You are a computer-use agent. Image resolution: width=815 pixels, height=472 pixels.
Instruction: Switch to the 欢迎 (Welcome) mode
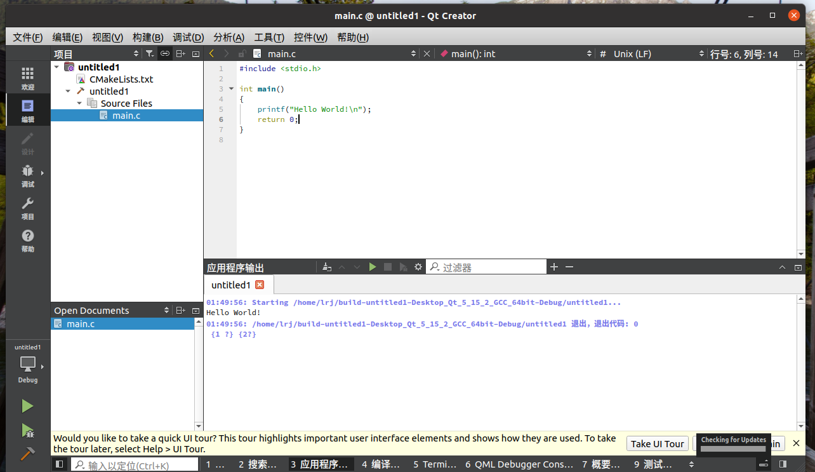point(27,79)
